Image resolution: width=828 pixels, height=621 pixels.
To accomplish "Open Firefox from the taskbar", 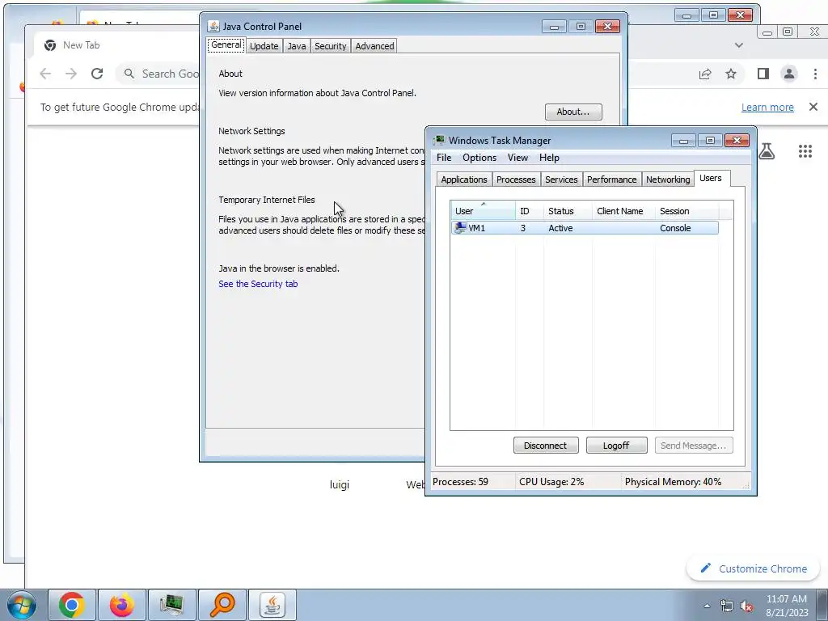I will [122, 605].
